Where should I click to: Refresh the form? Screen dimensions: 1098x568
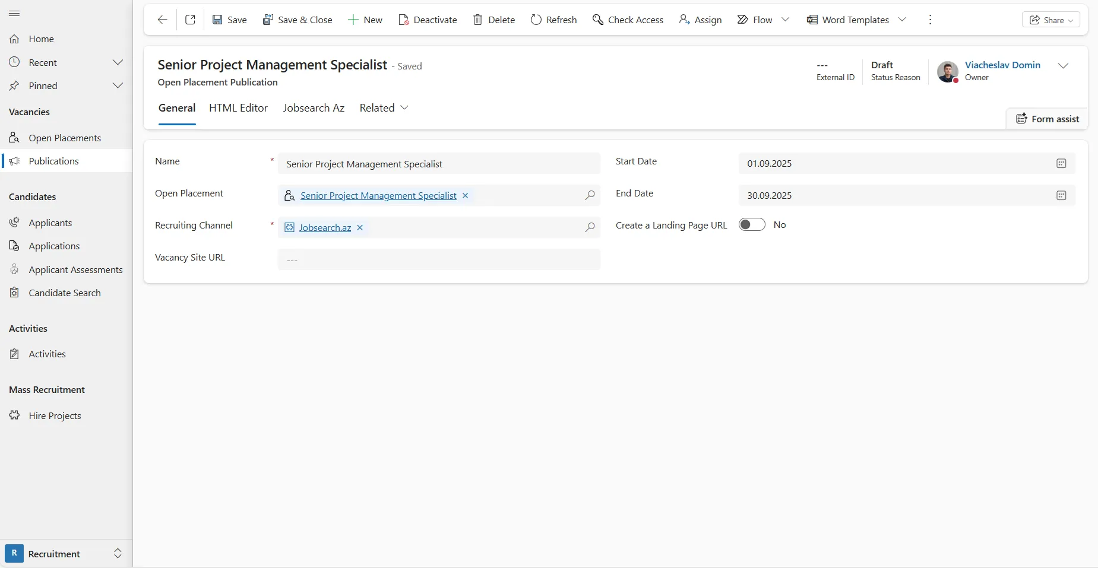point(553,20)
